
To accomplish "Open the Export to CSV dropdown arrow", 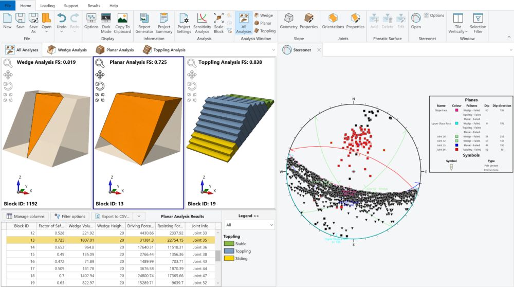I will [138, 217].
